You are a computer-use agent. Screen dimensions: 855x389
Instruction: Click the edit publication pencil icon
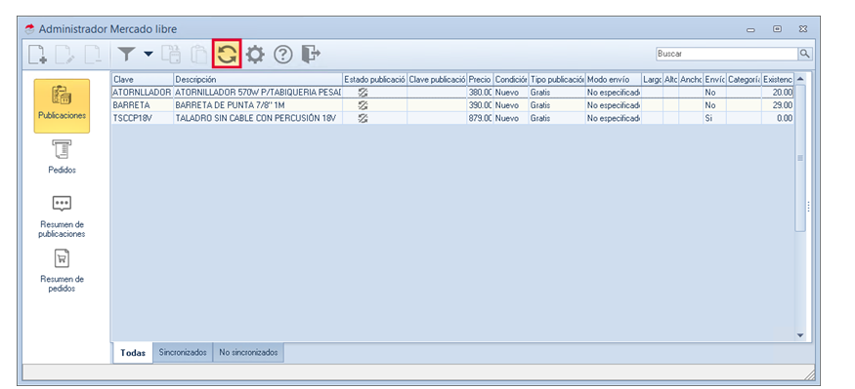tap(65, 55)
